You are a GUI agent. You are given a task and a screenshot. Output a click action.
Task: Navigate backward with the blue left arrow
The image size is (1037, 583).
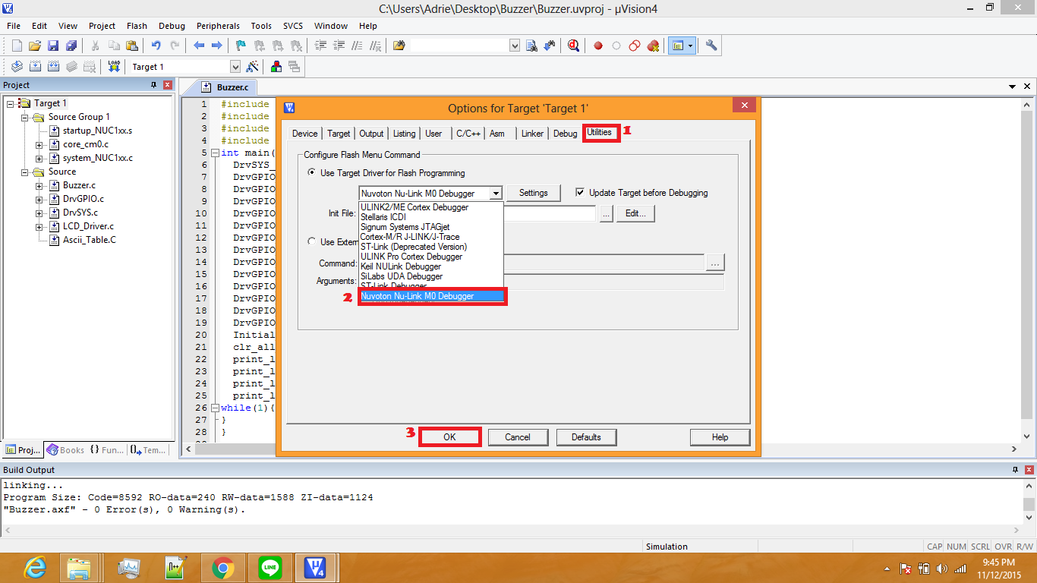pyautogui.click(x=199, y=46)
